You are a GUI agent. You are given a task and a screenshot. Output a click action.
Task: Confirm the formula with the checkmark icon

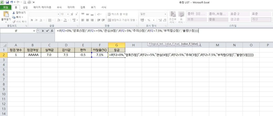[x=47, y=31]
